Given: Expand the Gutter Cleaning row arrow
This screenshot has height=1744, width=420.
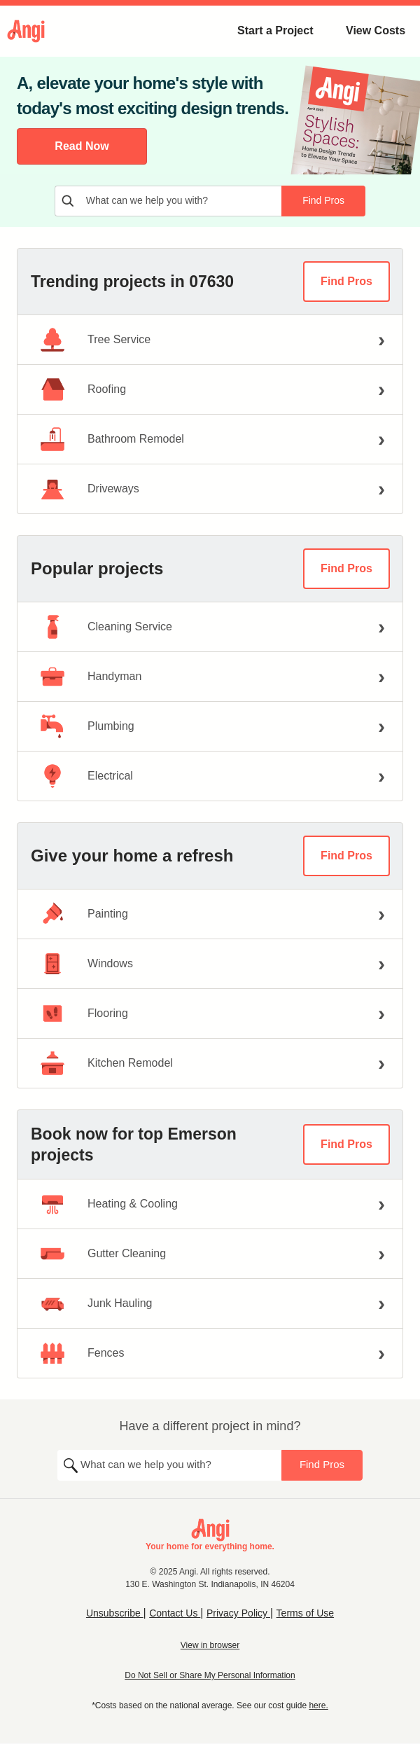Looking at the screenshot, I should [x=381, y=1254].
